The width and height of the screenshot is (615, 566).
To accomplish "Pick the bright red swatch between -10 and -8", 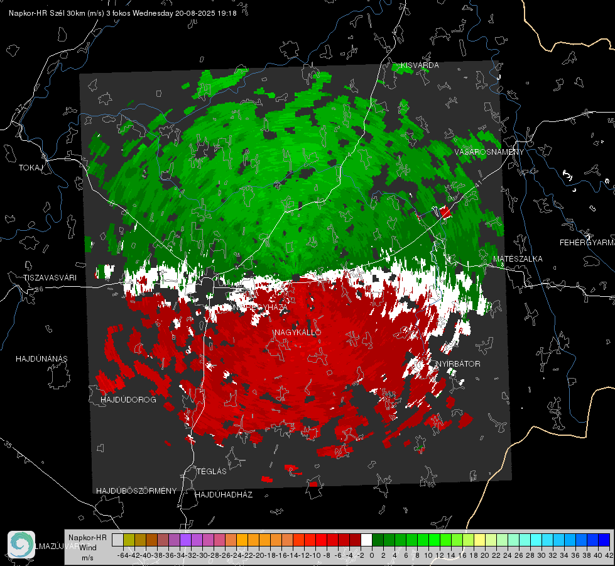I will (321, 540).
